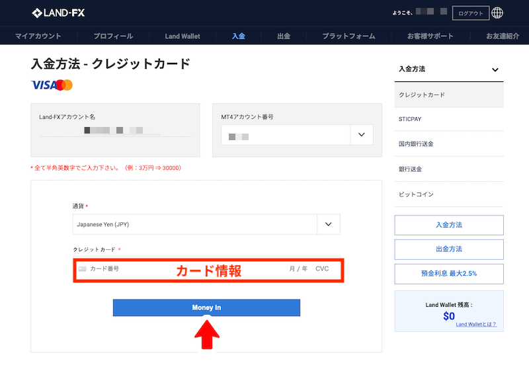529x365 pixels.
Task: Click the LAND-FX logo
Action: (x=58, y=13)
